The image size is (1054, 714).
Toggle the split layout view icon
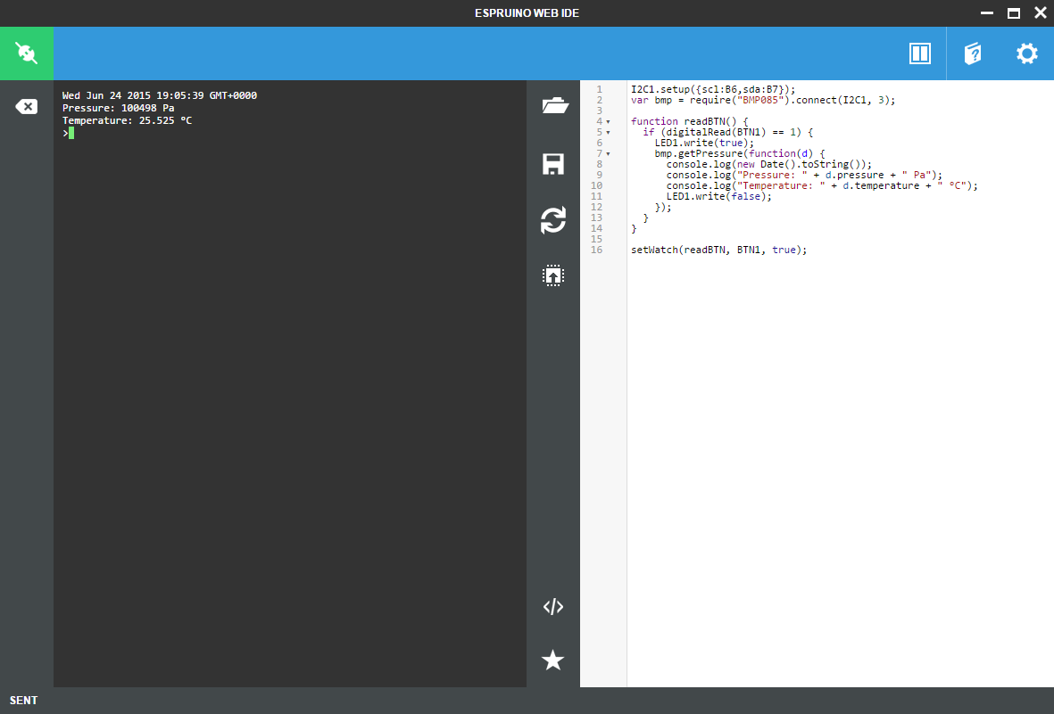point(919,53)
